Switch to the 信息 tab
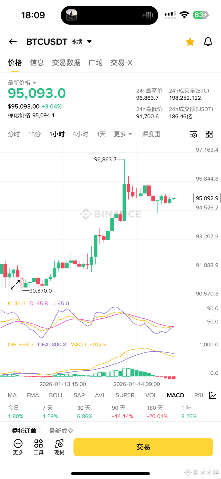This screenshot has height=479, width=221. 37,63
